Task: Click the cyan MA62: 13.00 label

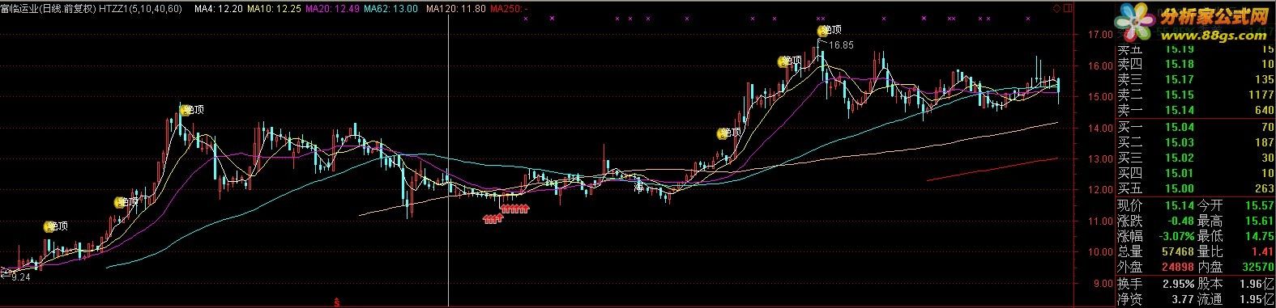Action: coord(390,8)
